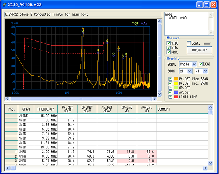Click the blue AV.DET color swatch
The height and width of the screenshot is (174, 219).
[176, 92]
